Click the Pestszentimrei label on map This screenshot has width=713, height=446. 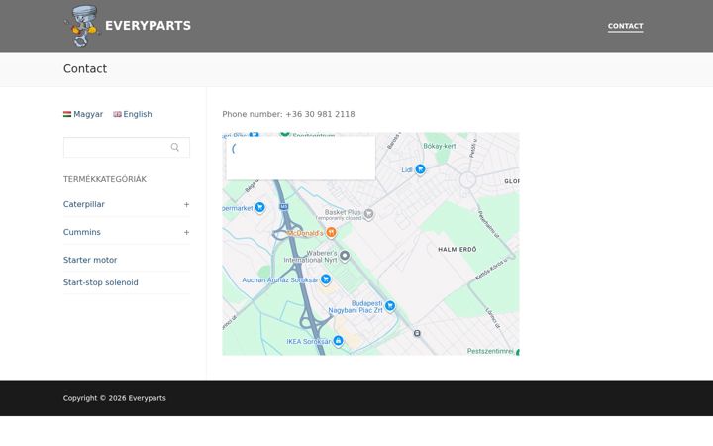point(490,351)
